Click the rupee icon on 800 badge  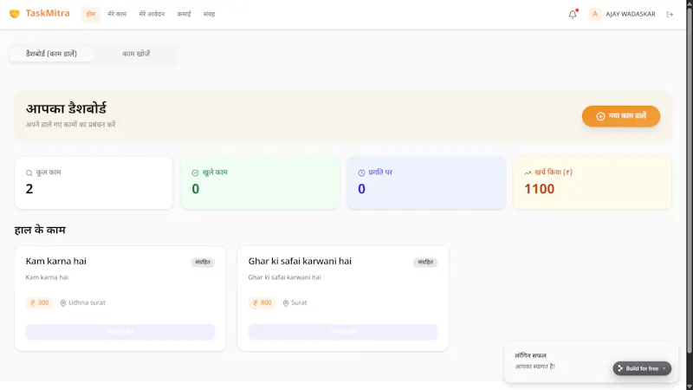pyautogui.click(x=256, y=302)
